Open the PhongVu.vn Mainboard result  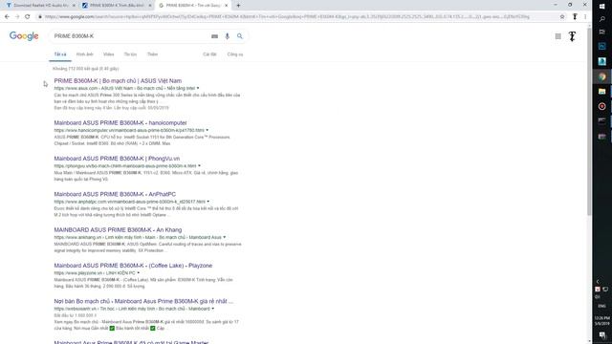(117, 159)
